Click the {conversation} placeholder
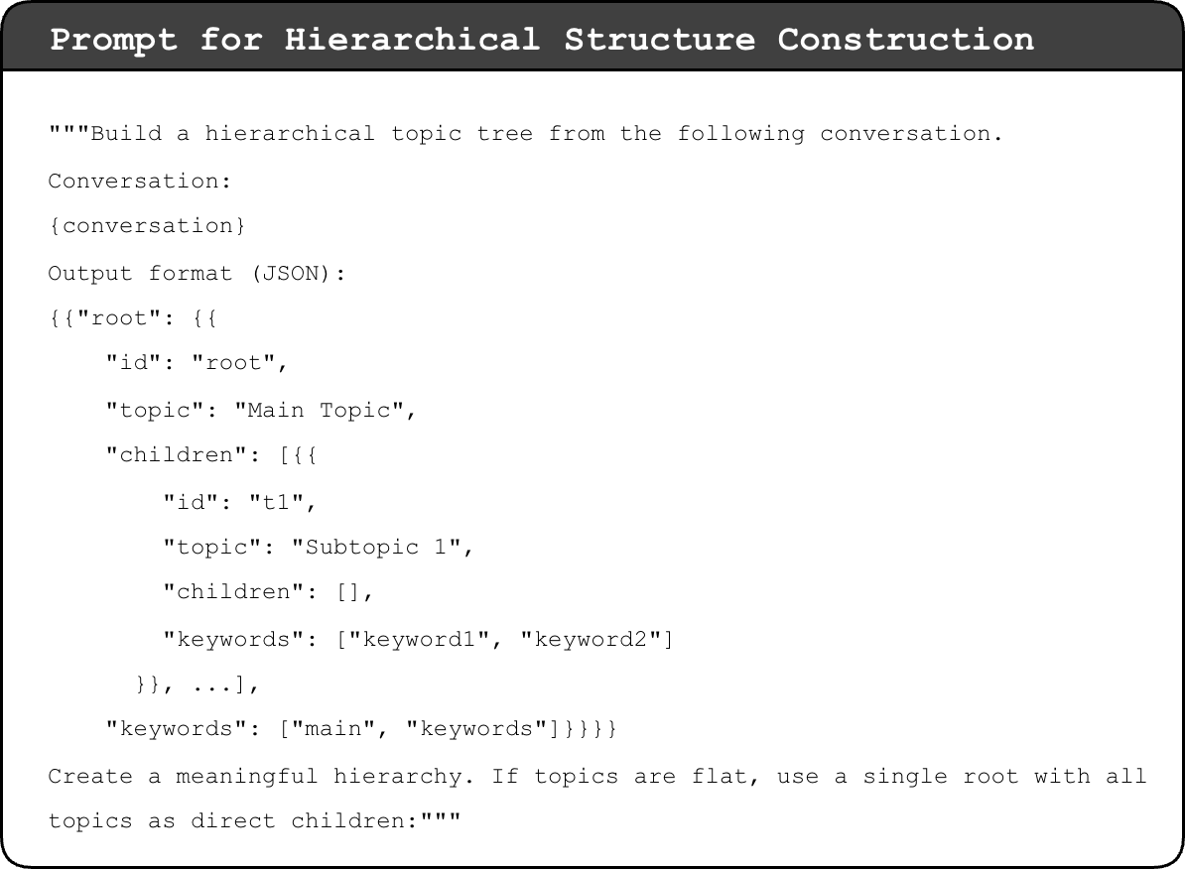This screenshot has width=1185, height=869. (147, 226)
